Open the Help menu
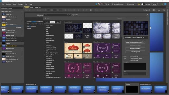Viewport: 169px width, 95px height. pyautogui.click(x=31, y=4)
